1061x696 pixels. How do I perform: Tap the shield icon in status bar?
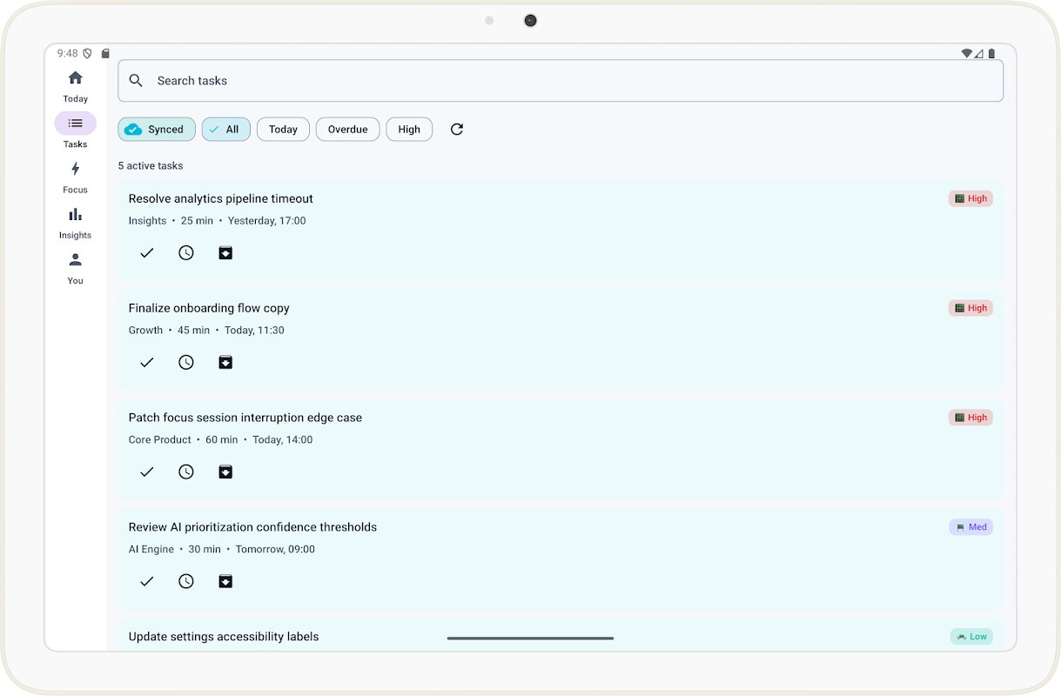(x=87, y=54)
